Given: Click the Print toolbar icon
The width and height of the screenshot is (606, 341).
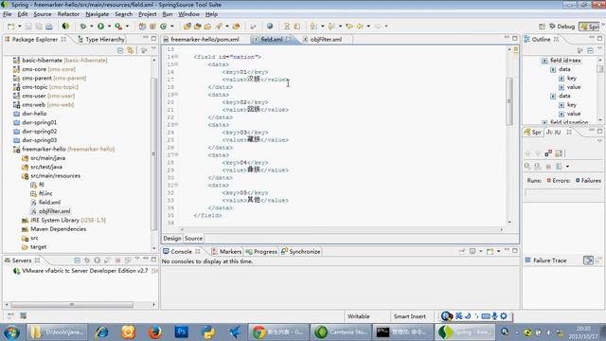Looking at the screenshot, I should tap(49, 27).
